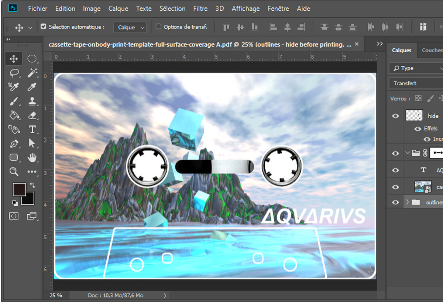The width and height of the screenshot is (443, 302).
Task: Click the foreground color swatch
Action: point(19,189)
